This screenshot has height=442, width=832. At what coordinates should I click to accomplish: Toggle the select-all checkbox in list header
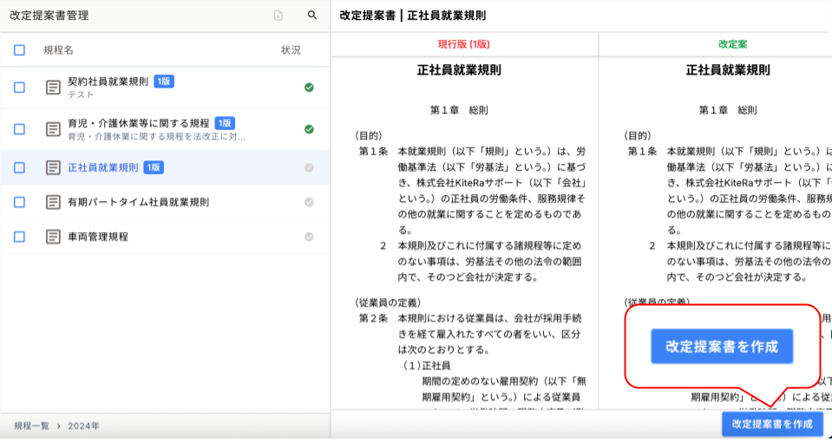click(19, 50)
